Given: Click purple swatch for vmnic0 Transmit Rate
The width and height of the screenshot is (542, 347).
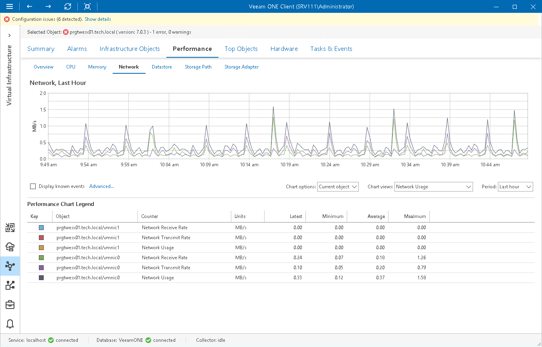Looking at the screenshot, I should (x=41, y=268).
